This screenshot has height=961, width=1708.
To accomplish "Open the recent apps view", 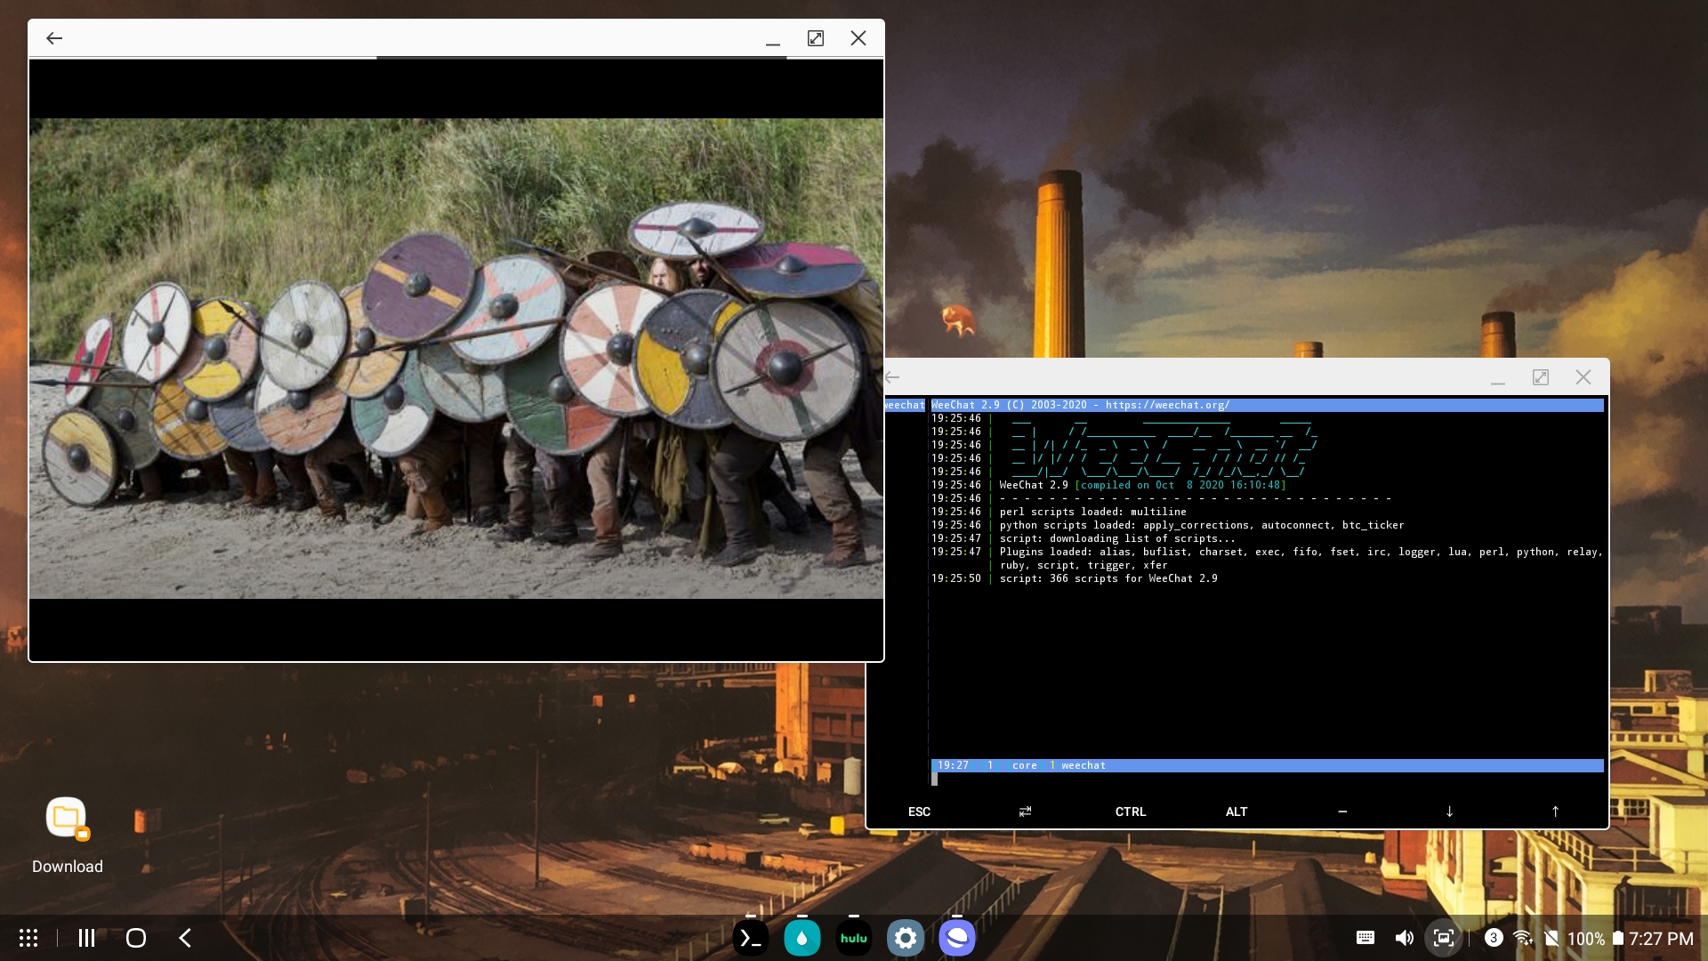I will coord(86,938).
